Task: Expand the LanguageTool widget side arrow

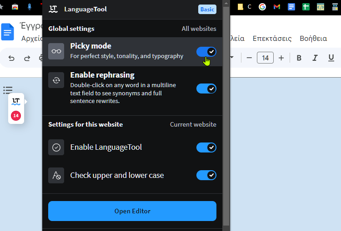Action: [25, 102]
